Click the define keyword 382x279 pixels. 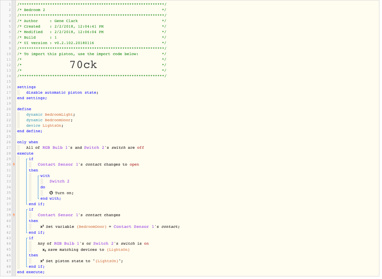[x=24, y=109]
